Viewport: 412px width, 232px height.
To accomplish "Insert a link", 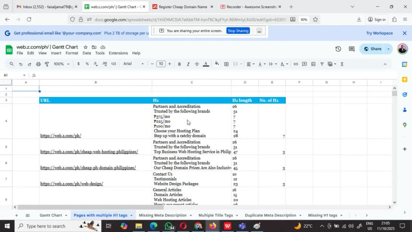I will coord(295,64).
